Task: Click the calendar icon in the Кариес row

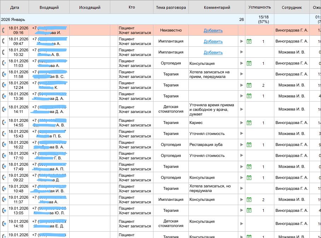Action: (249, 123)
